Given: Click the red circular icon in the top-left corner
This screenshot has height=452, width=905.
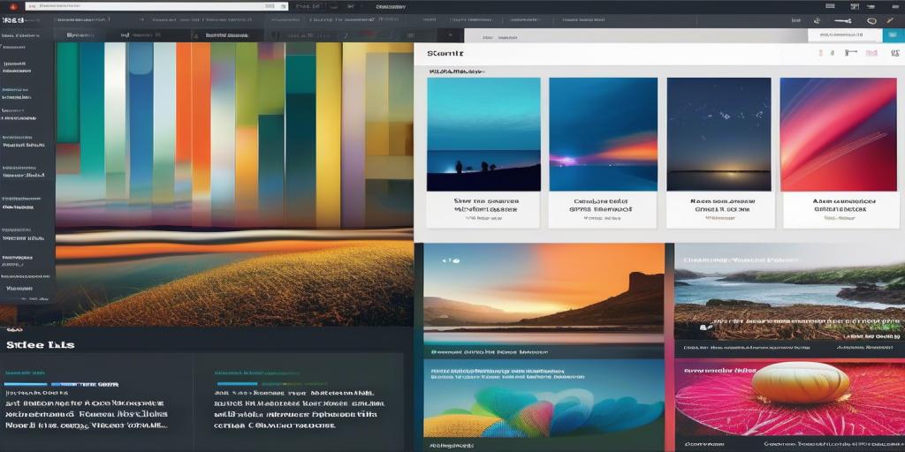Looking at the screenshot, I should point(12,6).
